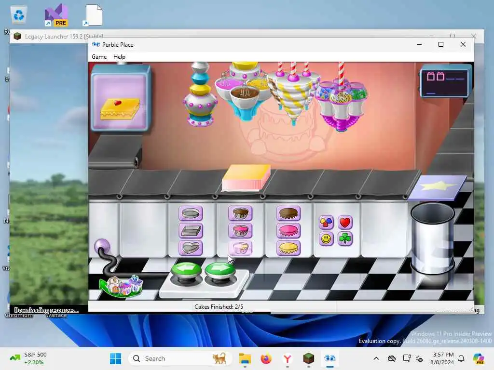Open Yandex browser from taskbar
This screenshot has height=370, width=494.
tap(288, 358)
